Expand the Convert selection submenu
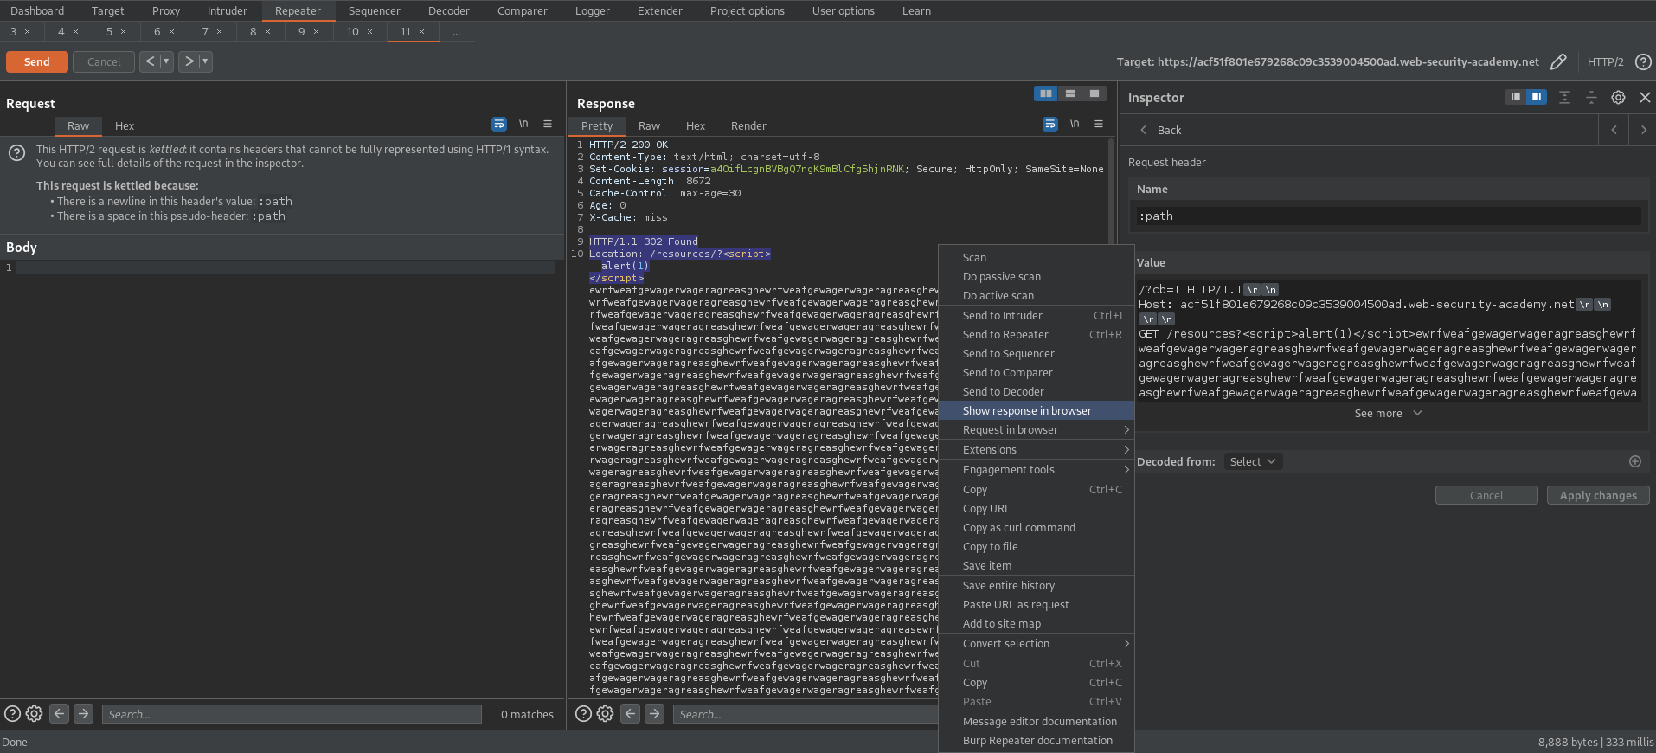The image size is (1656, 753). pyautogui.click(x=1037, y=644)
